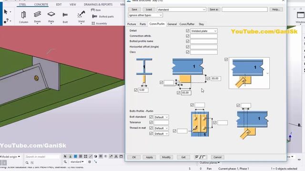The width and height of the screenshot is (305, 171).
Task: Select the Beam tool in the ribbon
Action: click(x=37, y=17)
